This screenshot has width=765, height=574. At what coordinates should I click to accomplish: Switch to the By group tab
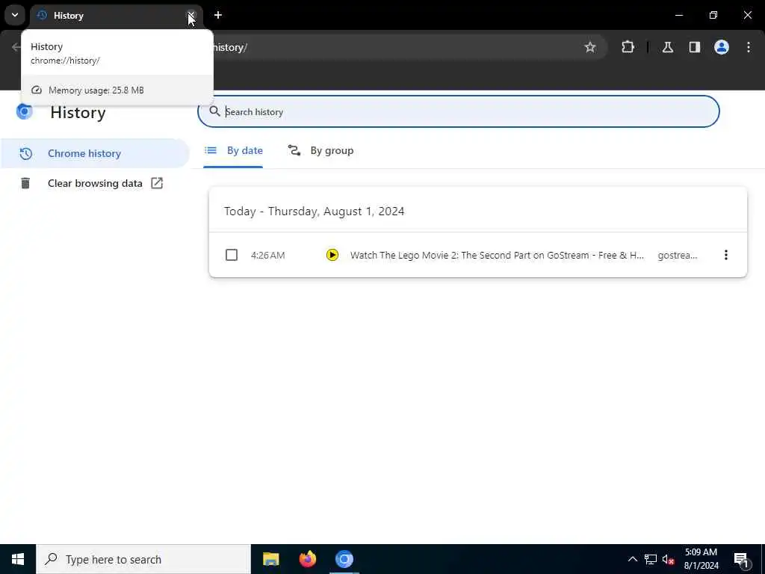click(320, 151)
